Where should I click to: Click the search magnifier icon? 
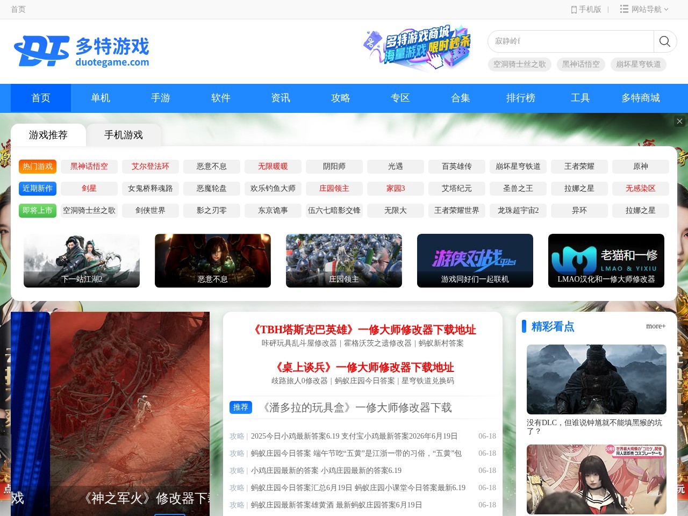[665, 41]
